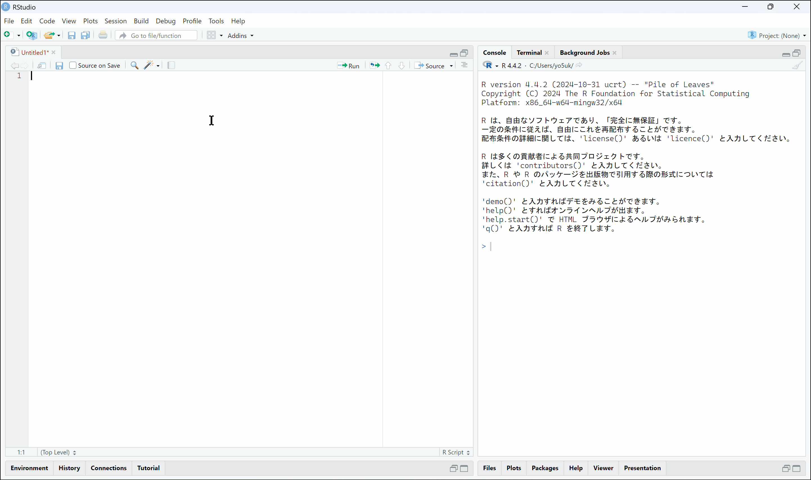Click the Find/Replace magnifier icon

pos(134,66)
